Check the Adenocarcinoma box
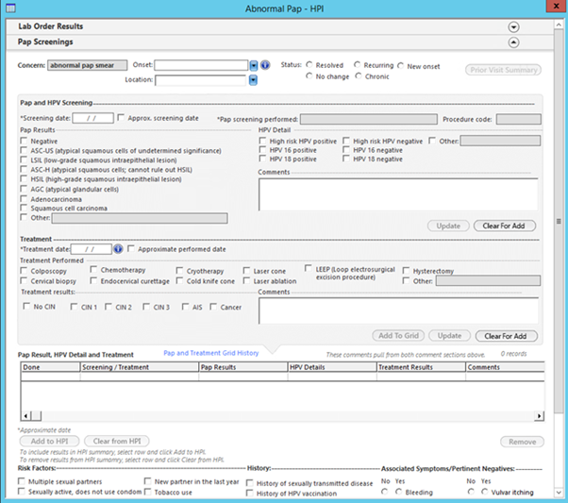Screen dimensions: 568x503 pos(24,198)
